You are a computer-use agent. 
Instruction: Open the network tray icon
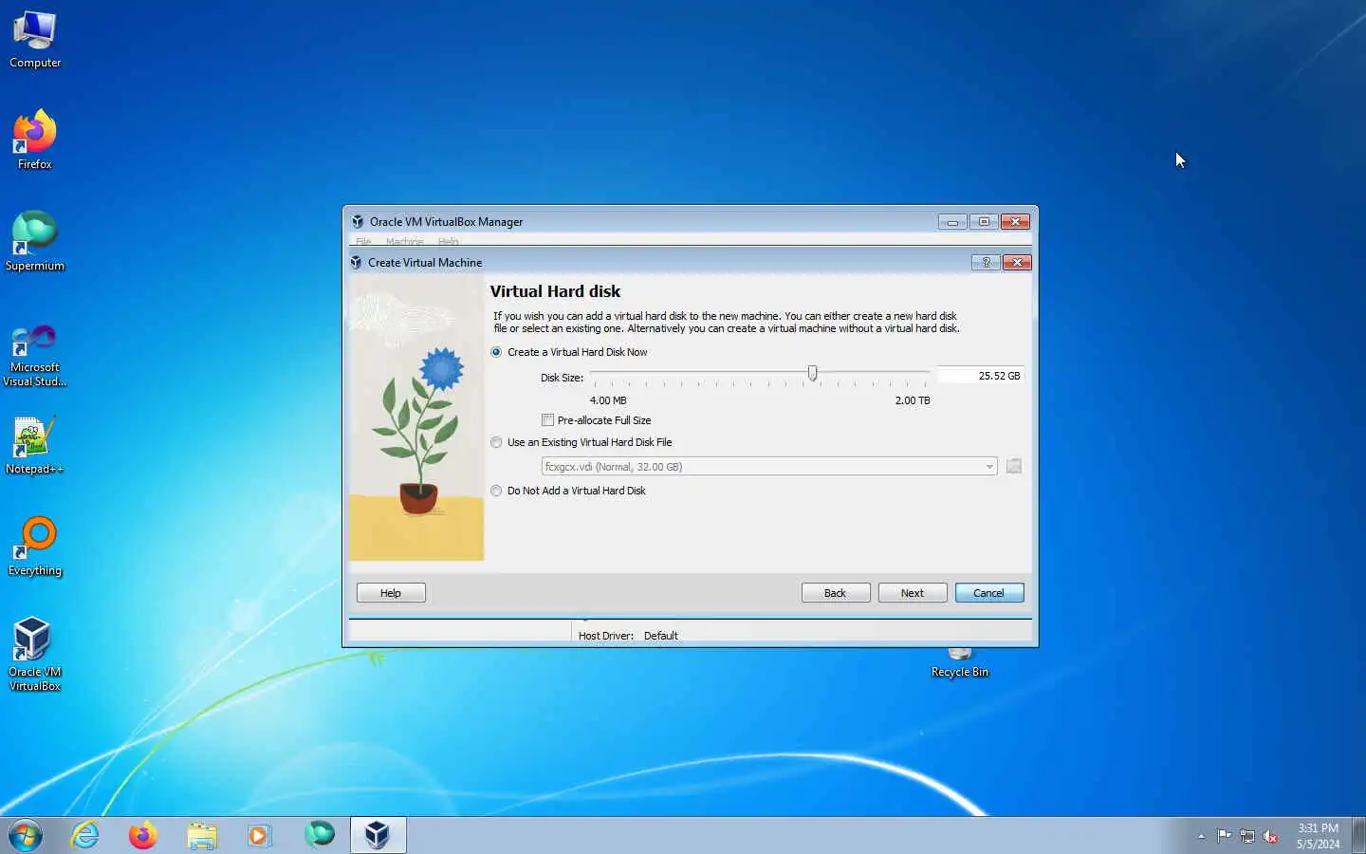(x=1247, y=836)
